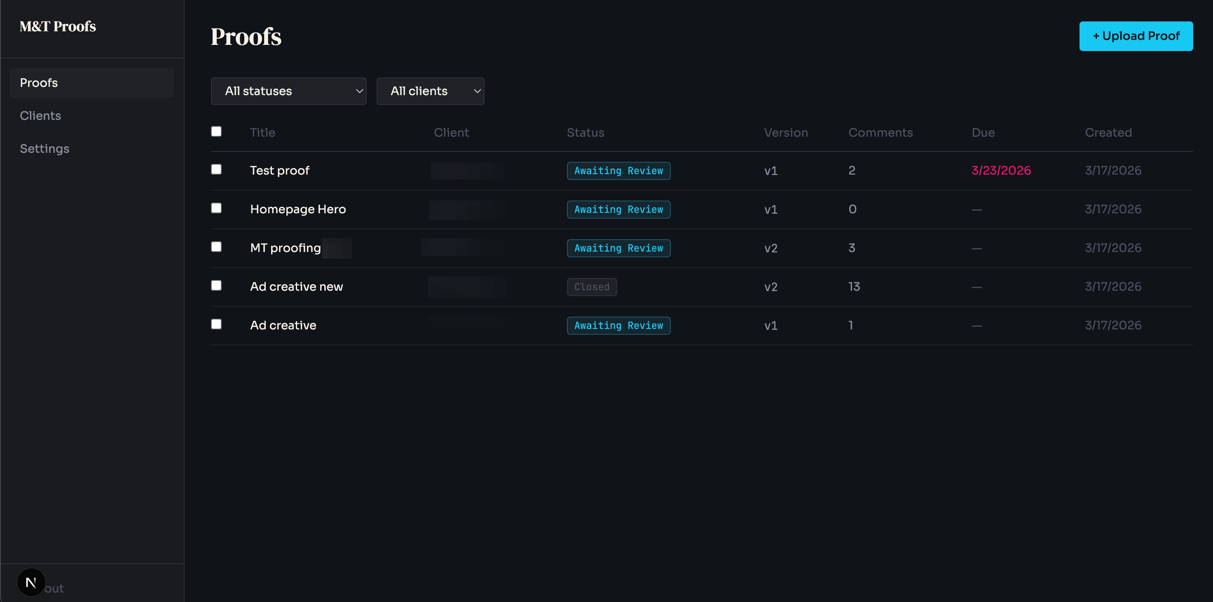The image size is (1213, 602).
Task: Check the Ad creative new row checkbox
Action: click(x=216, y=285)
